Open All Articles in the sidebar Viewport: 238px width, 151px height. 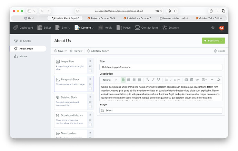[x=25, y=41]
